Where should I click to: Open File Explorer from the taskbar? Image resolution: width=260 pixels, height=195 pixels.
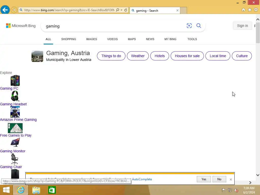[x=36, y=190]
